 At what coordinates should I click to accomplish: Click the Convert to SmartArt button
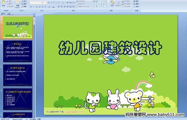coord(84,7)
